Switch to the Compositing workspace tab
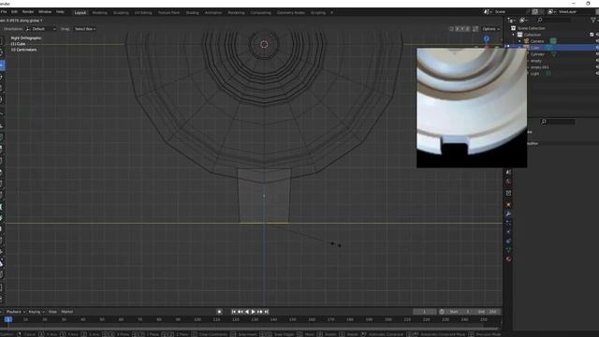Viewport: 599px width, 337px height. click(260, 12)
